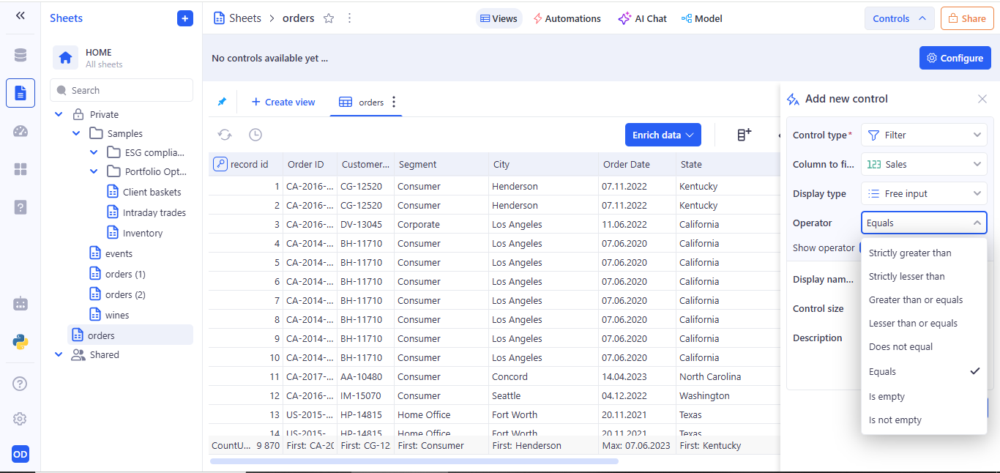Click the refresh data icon above table
The height and width of the screenshot is (473, 1000).
[x=225, y=135]
